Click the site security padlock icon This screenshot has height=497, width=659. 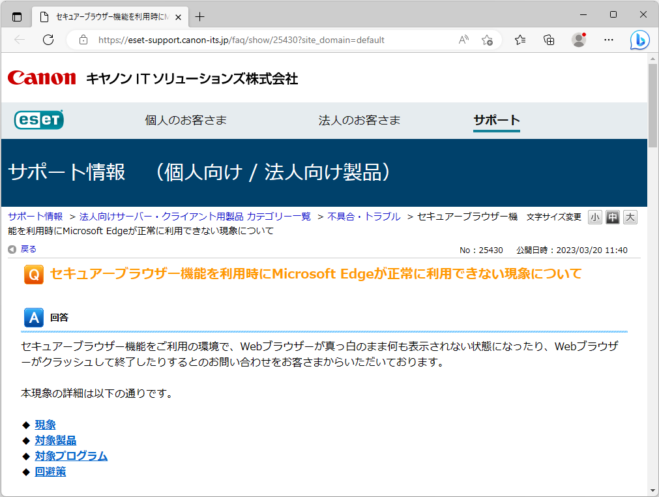82,39
